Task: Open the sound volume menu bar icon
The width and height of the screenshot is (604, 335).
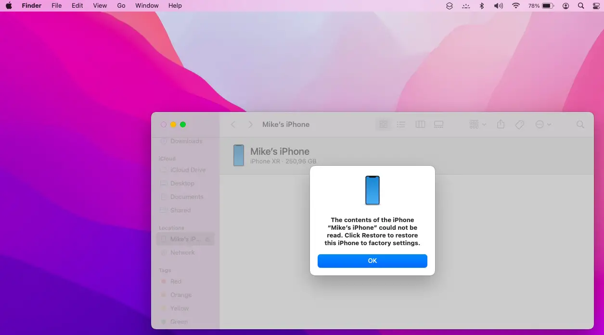Action: click(x=498, y=6)
